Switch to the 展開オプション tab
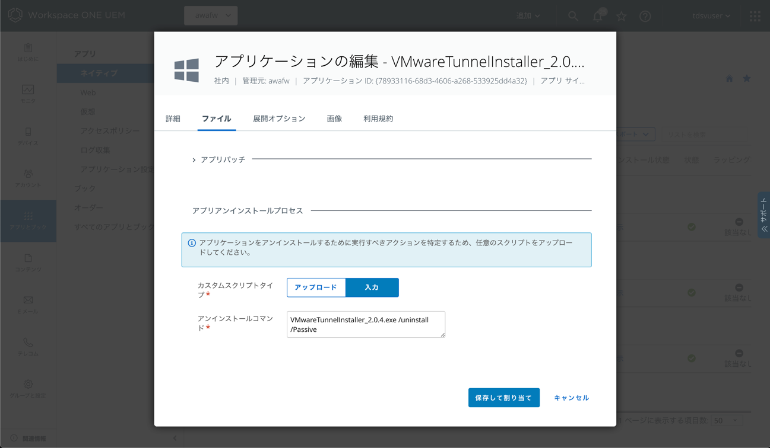 (279, 119)
